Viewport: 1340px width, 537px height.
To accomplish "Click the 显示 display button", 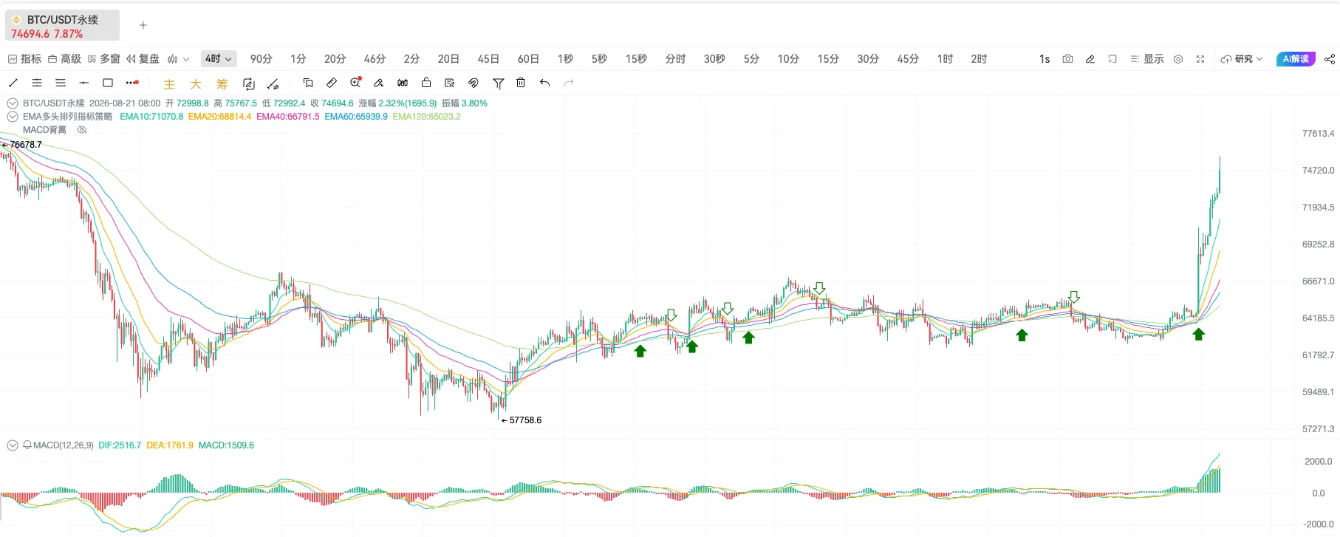I will click(x=1146, y=59).
